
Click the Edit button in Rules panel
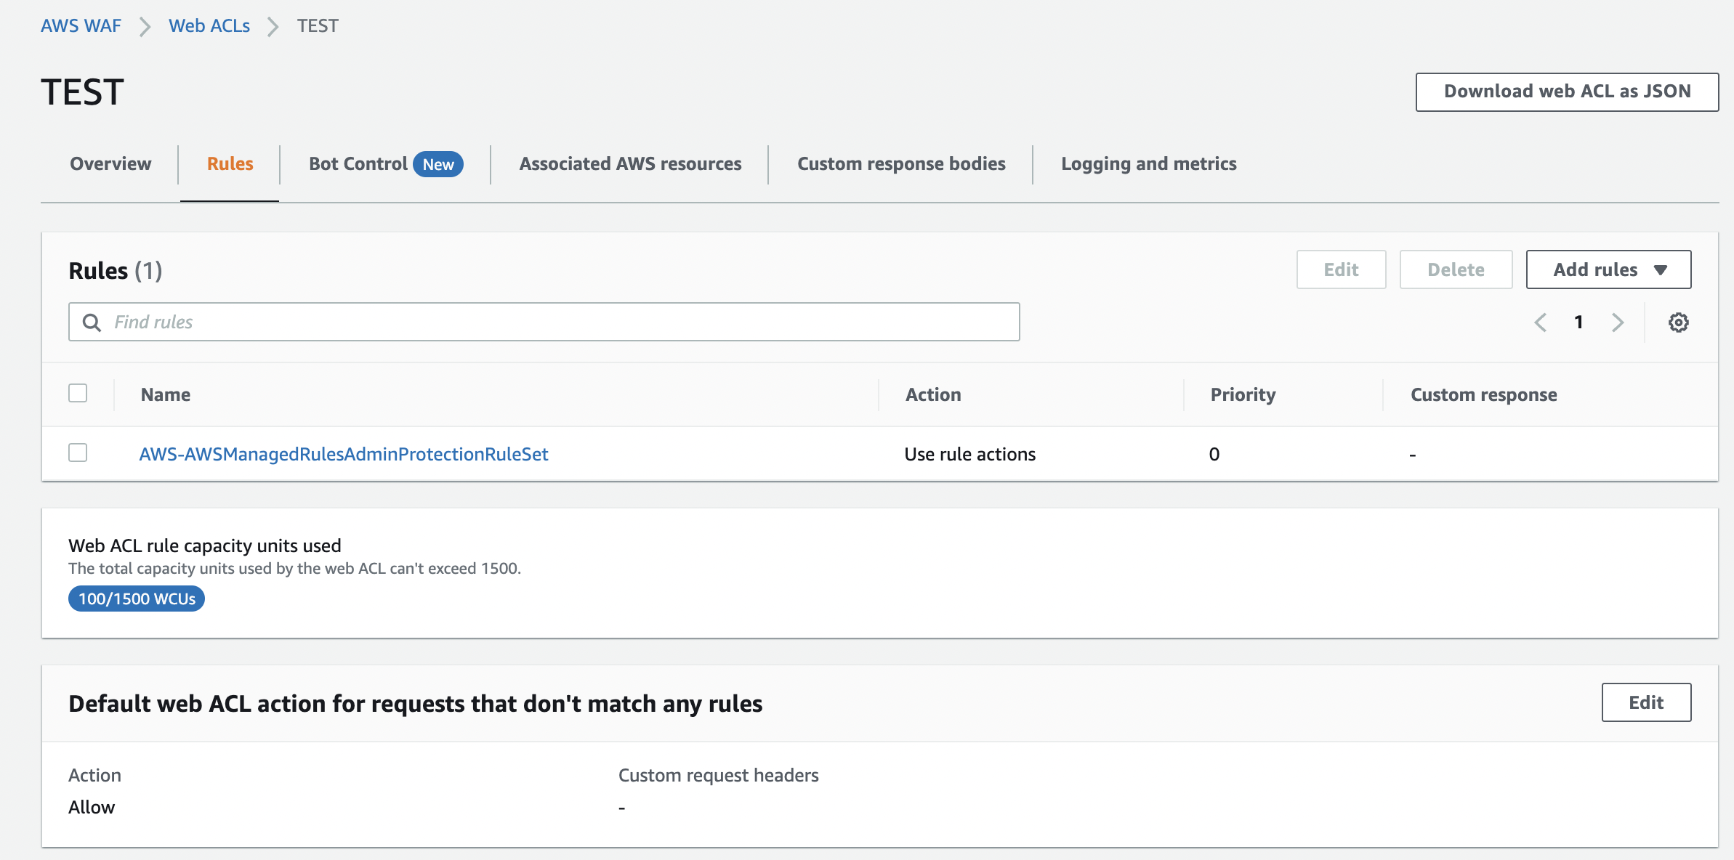(1341, 269)
